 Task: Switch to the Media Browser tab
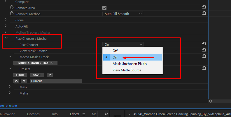(x=7, y=114)
